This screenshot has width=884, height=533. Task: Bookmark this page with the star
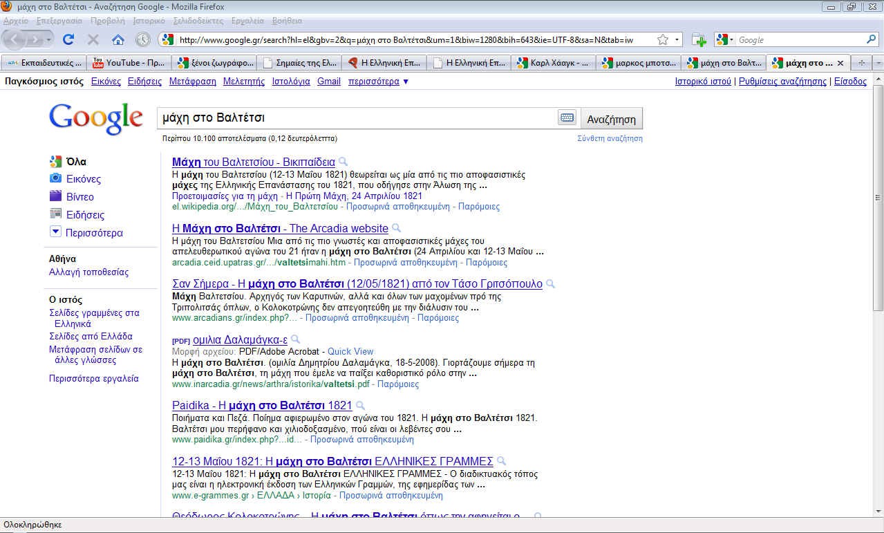click(x=663, y=39)
